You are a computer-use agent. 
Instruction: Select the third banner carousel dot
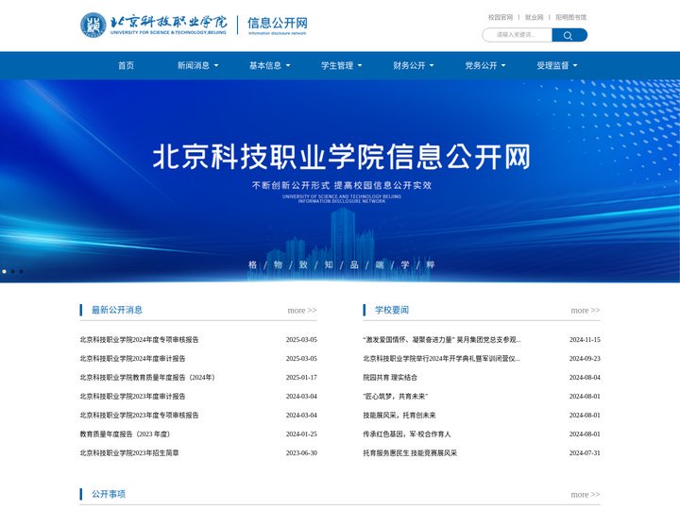pos(21,271)
